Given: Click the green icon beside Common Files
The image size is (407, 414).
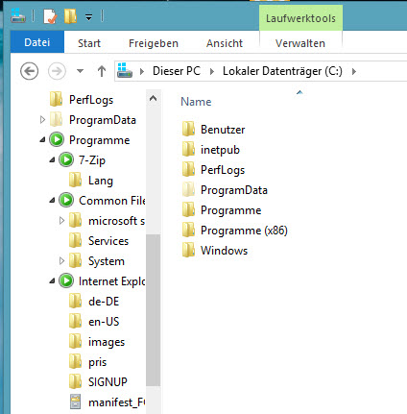Looking at the screenshot, I should click(x=66, y=200).
